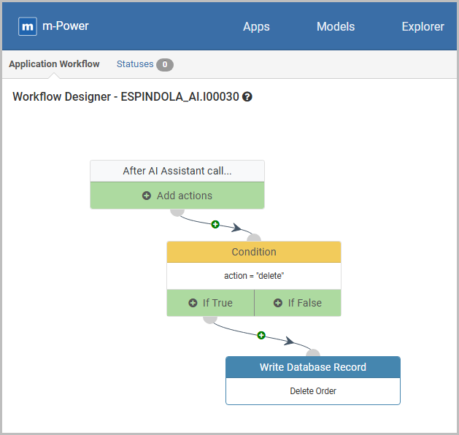Screen dimensions: 459x435
Task: Click the m-Power logo icon
Action: click(28, 26)
